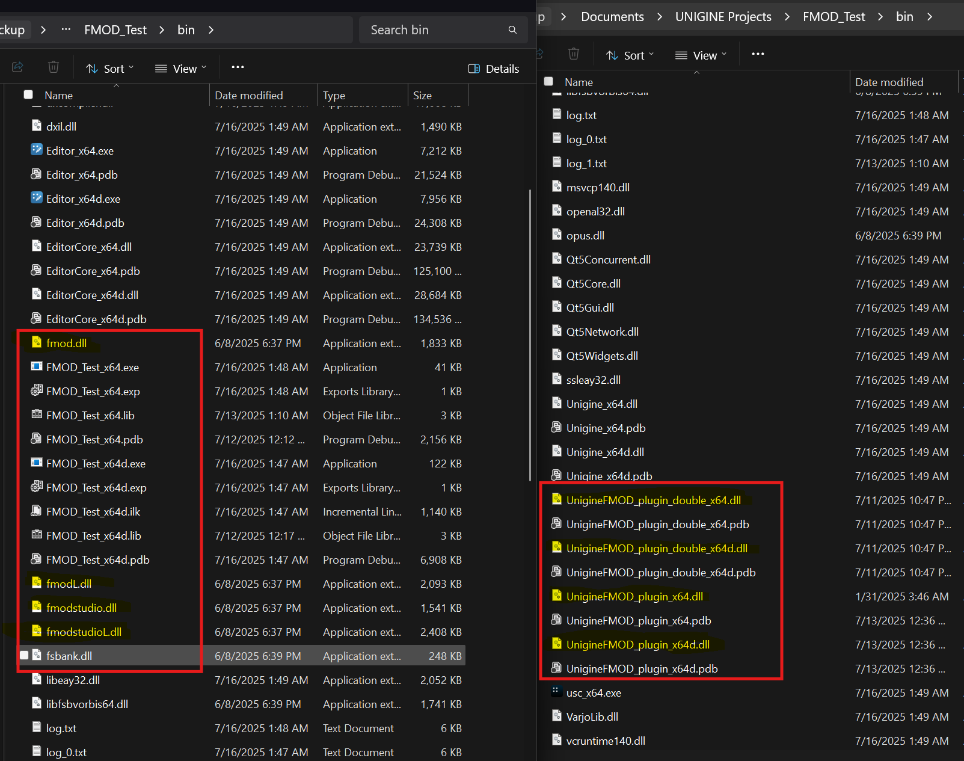Toggle the select-all checkbox in left pane
This screenshot has height=761, width=964.
[28, 94]
